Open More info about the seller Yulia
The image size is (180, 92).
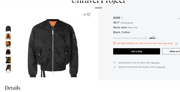(x=155, y=63)
